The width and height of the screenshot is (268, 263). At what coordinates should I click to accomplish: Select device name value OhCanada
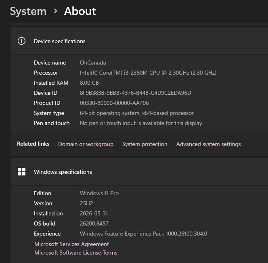[x=93, y=63]
